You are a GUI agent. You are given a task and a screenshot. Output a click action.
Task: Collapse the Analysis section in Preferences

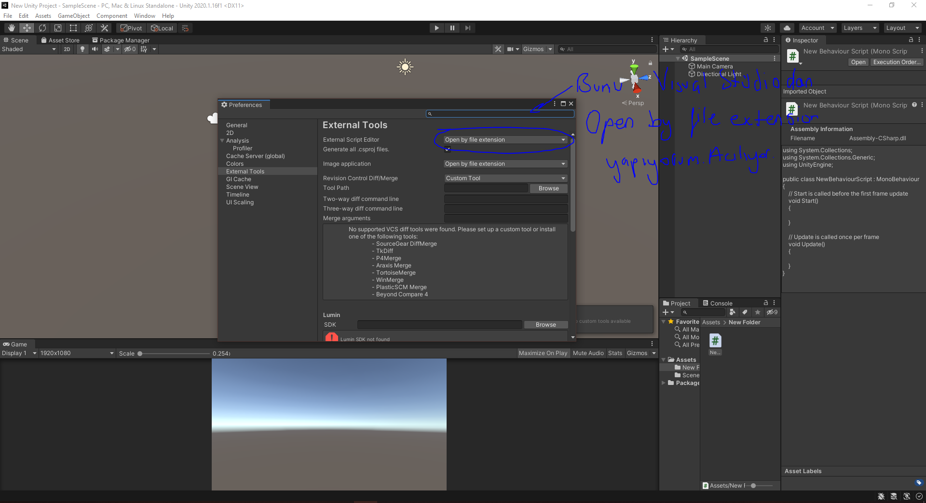(x=222, y=141)
